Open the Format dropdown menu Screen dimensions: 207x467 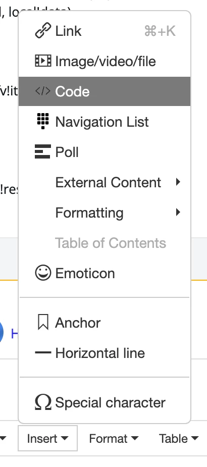[x=114, y=438]
